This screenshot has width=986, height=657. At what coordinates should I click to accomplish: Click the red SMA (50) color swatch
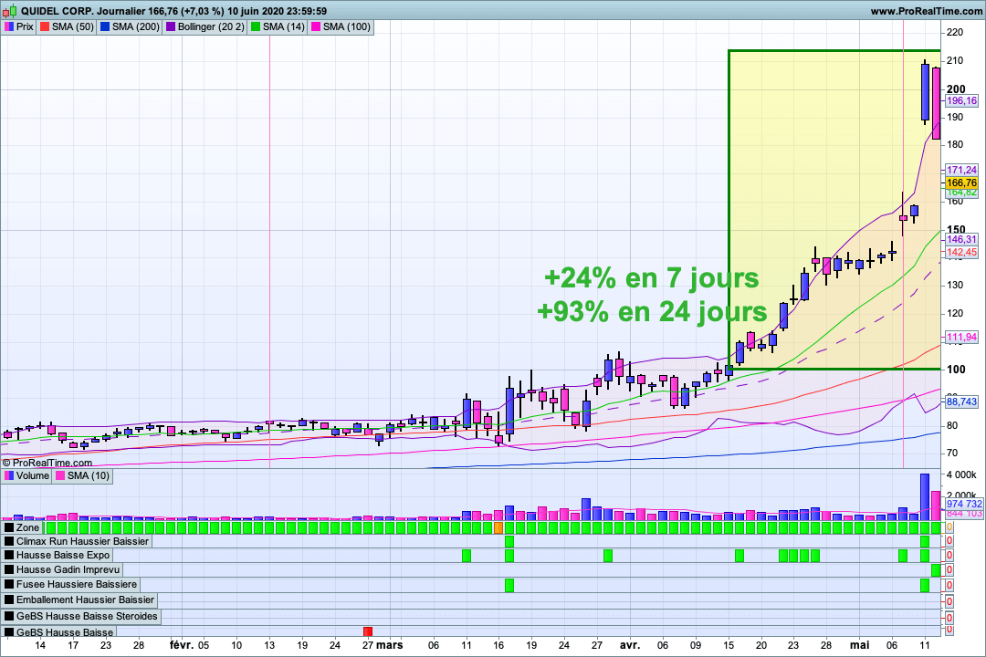[x=44, y=27]
